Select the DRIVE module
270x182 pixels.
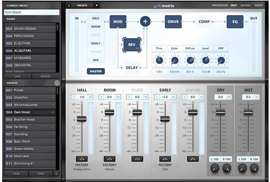(173, 22)
